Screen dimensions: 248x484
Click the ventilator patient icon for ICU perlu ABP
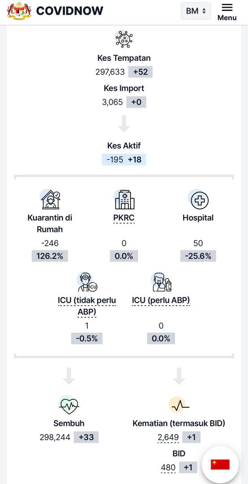coord(161,282)
